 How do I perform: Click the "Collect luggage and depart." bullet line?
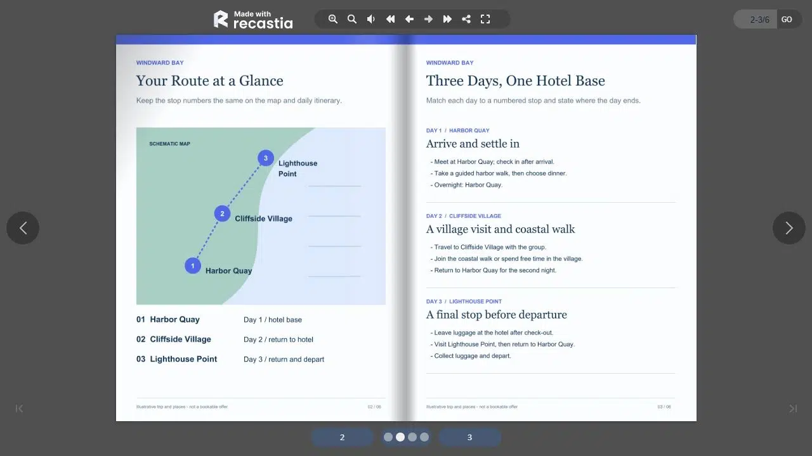471,356
